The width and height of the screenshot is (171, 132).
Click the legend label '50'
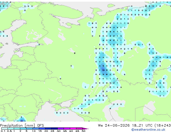83,131
